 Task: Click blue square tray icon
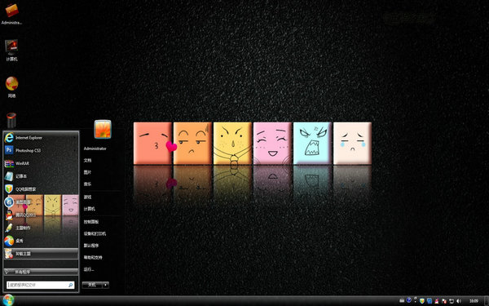pos(430,301)
